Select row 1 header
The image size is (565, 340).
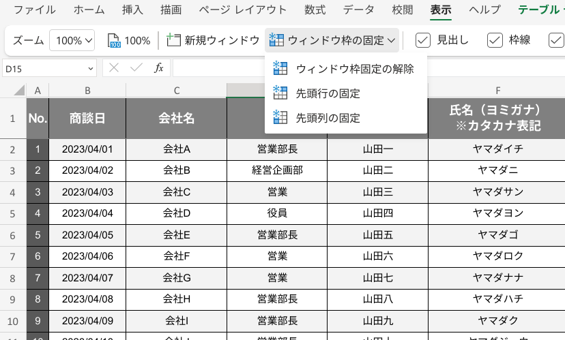tap(12, 119)
